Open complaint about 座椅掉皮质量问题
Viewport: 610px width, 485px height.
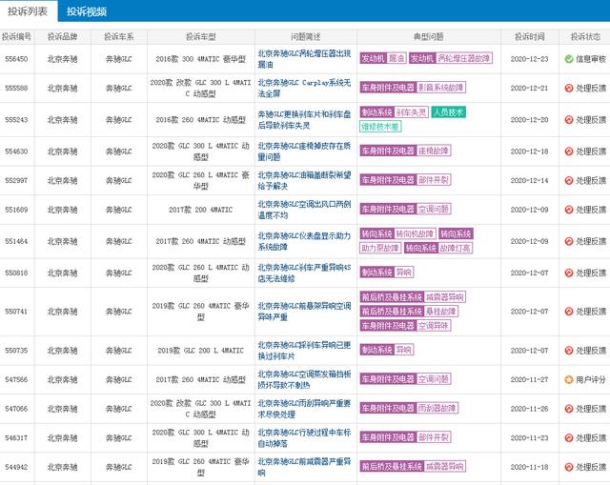point(304,152)
